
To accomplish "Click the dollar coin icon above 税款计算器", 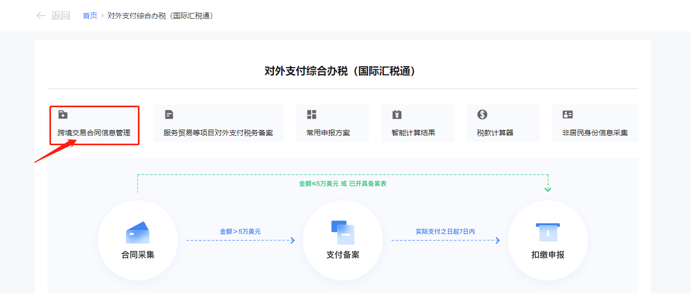I will click(x=482, y=114).
